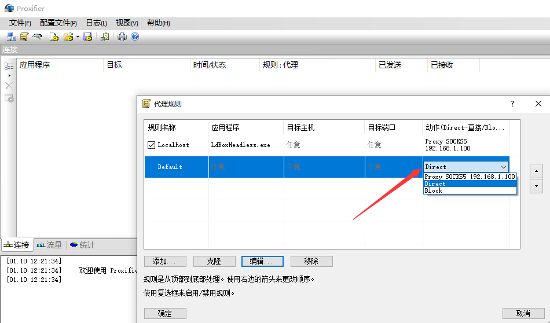Viewport: 550px width, 323px height.
Task: Expand load profile dropdown arrow in toolbar
Action: [78, 36]
